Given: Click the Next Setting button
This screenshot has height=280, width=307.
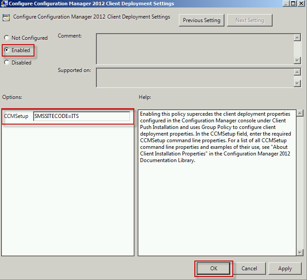Looking at the screenshot, I should pyautogui.click(x=250, y=20).
